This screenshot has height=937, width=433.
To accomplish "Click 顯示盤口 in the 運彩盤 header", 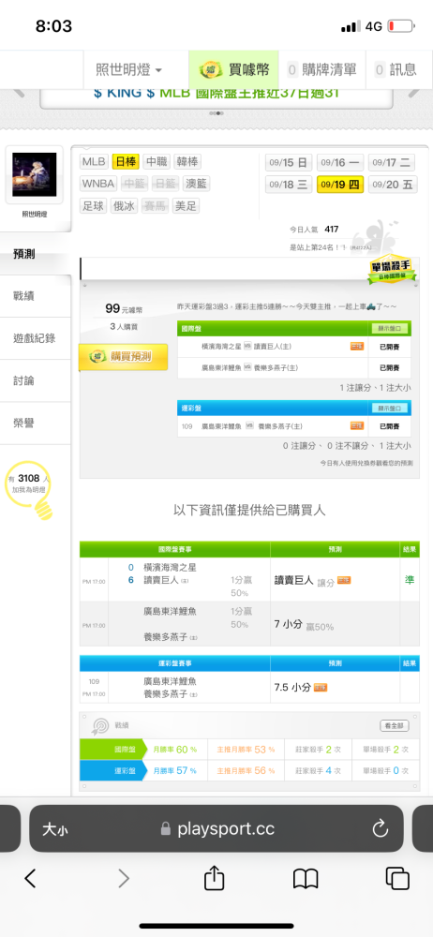I will click(x=389, y=409).
